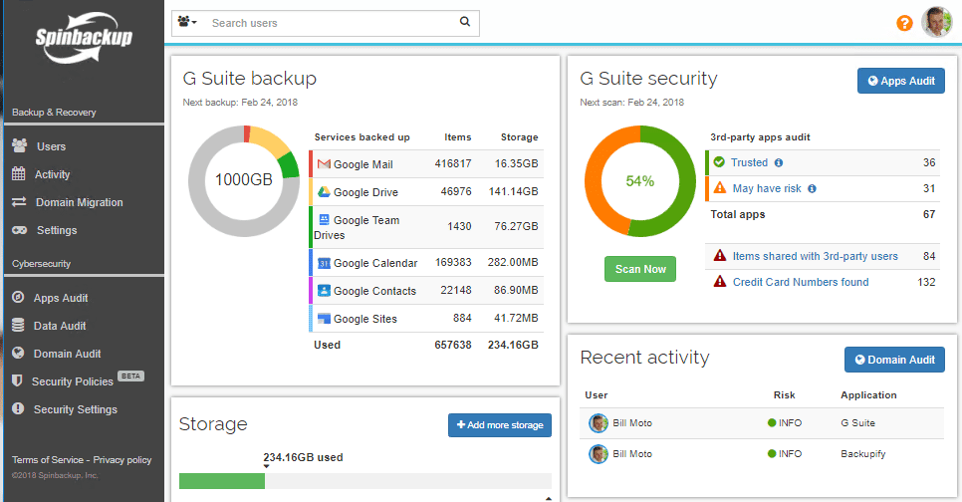
Task: Click the 234.16GB used label
Action: pyautogui.click(x=303, y=457)
